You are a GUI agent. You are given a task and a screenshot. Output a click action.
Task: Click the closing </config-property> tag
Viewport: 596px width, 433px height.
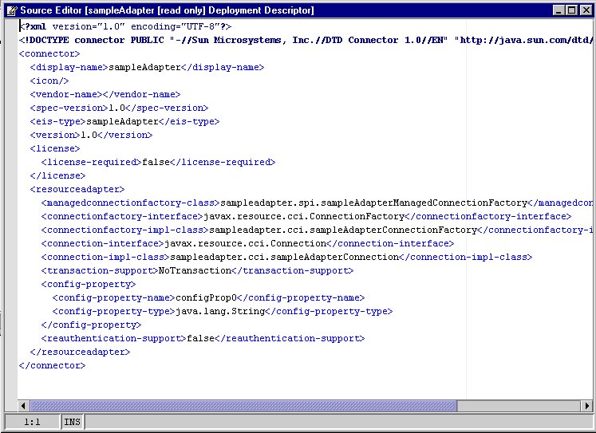(x=91, y=325)
